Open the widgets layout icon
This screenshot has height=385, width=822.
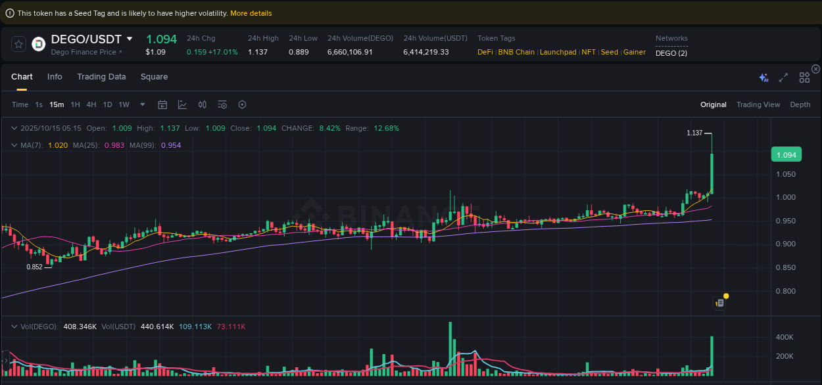coord(804,77)
